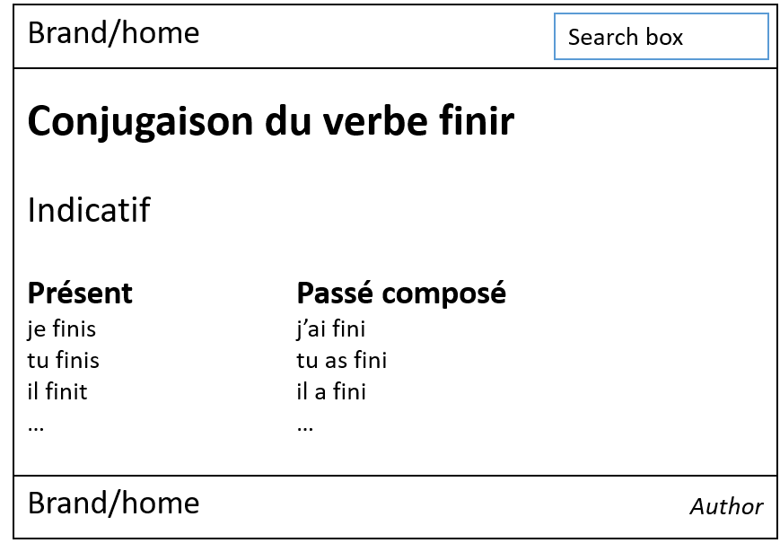Screen dimensions: 780x543
Task: Select the 'j'ai fini' conjugation line
Action: point(331,329)
